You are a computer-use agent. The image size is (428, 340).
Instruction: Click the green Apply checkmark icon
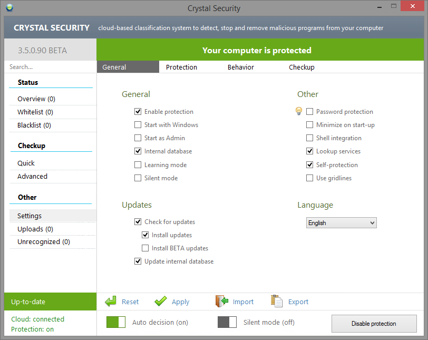pos(161,302)
